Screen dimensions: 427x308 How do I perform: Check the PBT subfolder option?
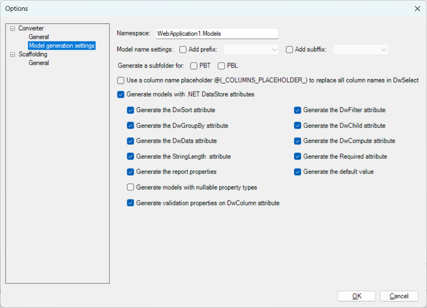coord(193,66)
